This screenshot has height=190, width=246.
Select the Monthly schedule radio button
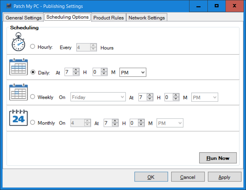pyautogui.click(x=33, y=122)
